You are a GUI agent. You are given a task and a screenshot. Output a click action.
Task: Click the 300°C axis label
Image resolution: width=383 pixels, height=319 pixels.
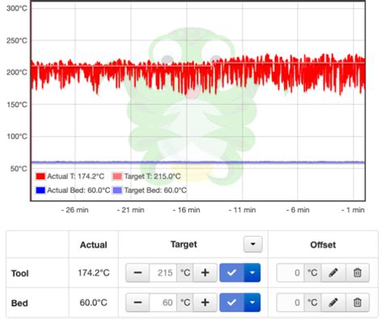tap(17, 8)
